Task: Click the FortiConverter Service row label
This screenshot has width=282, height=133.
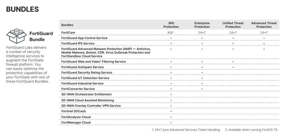Action: click(78, 89)
